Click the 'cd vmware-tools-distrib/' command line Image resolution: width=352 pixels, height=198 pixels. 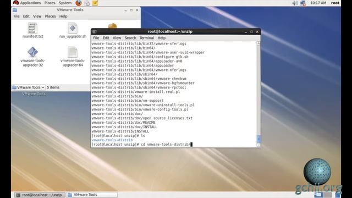point(142,144)
